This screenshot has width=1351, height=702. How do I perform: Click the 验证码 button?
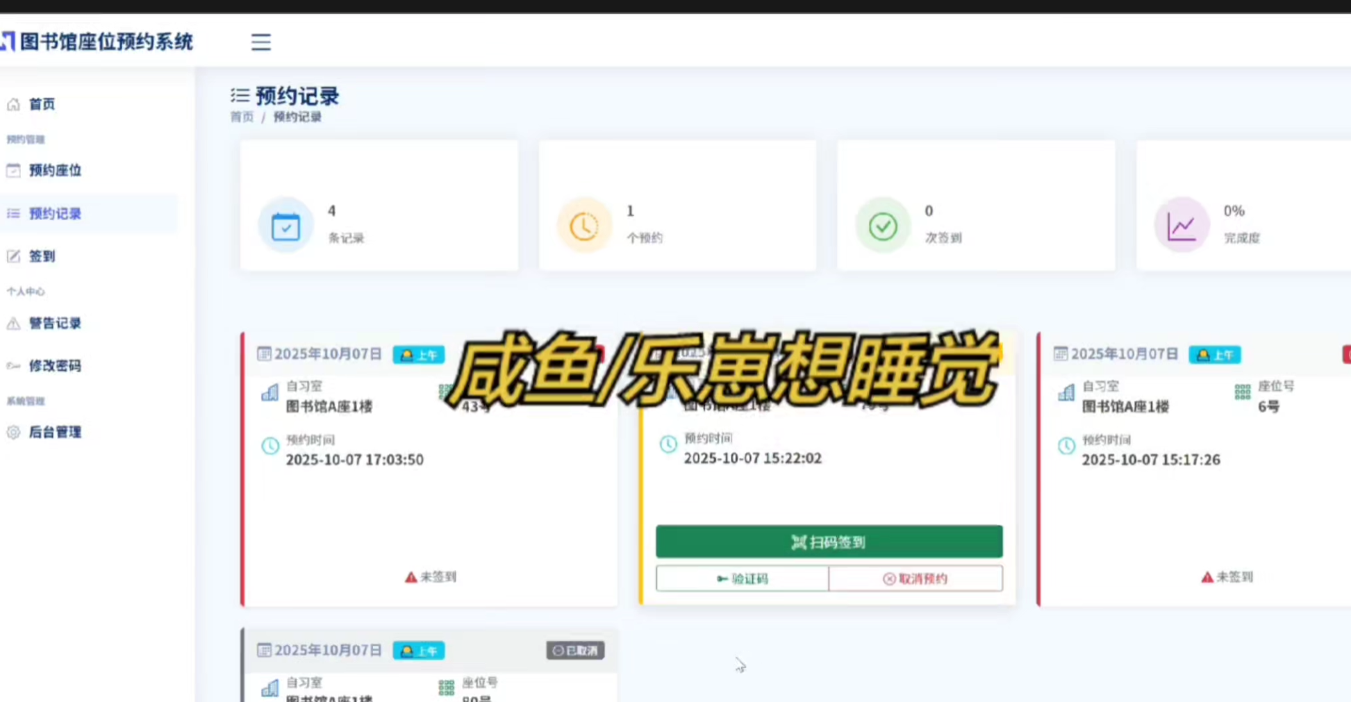(742, 578)
